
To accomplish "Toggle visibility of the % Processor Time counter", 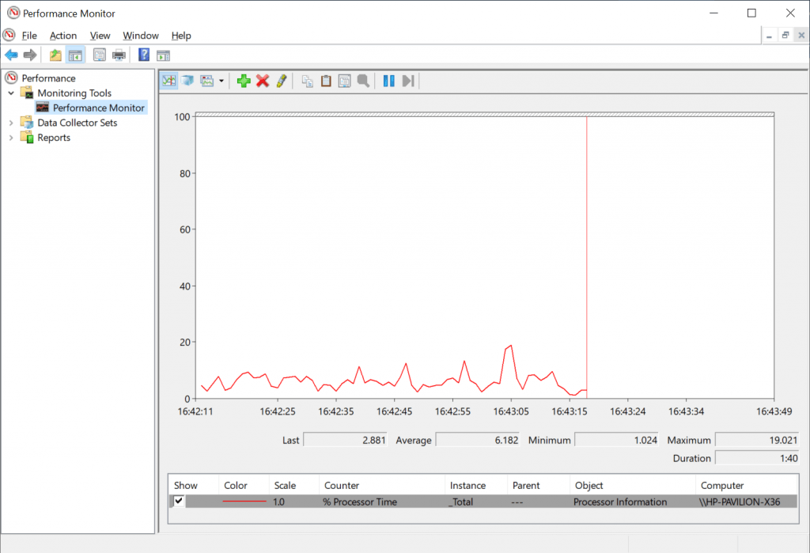I will point(177,501).
